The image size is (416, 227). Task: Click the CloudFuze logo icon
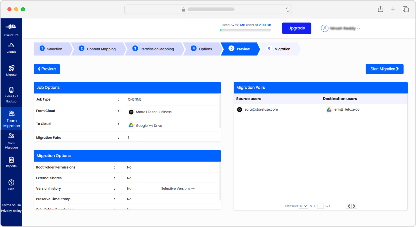(11, 27)
